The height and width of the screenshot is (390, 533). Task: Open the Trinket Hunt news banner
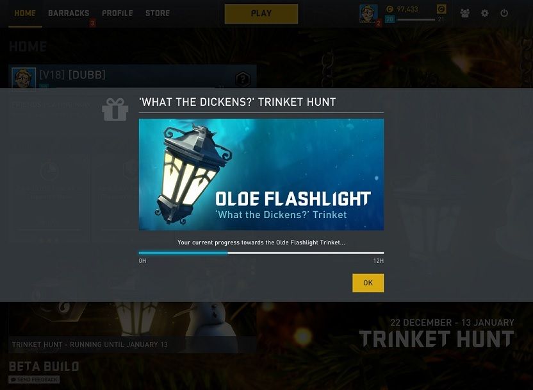pos(133,327)
